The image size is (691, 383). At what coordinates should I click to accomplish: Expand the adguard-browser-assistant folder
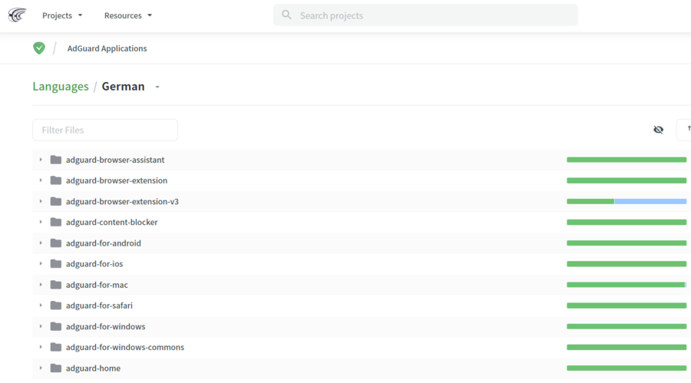coord(41,160)
